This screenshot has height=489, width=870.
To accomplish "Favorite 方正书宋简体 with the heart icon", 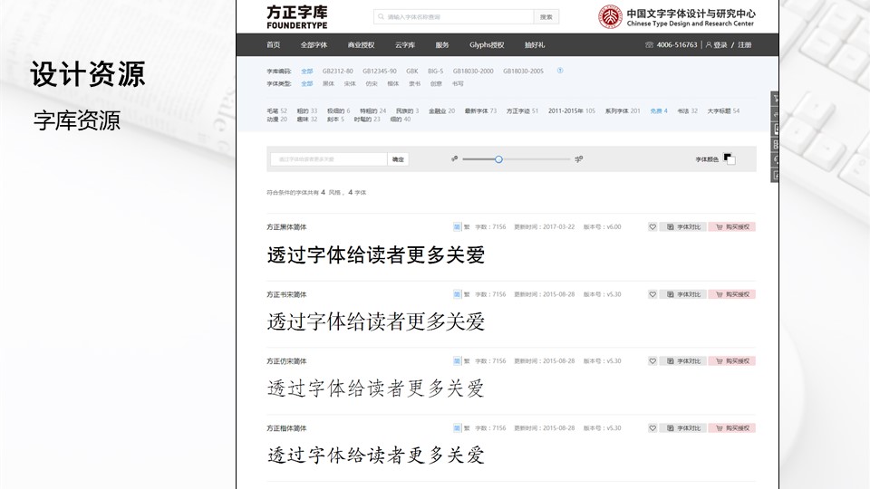I will coord(652,294).
